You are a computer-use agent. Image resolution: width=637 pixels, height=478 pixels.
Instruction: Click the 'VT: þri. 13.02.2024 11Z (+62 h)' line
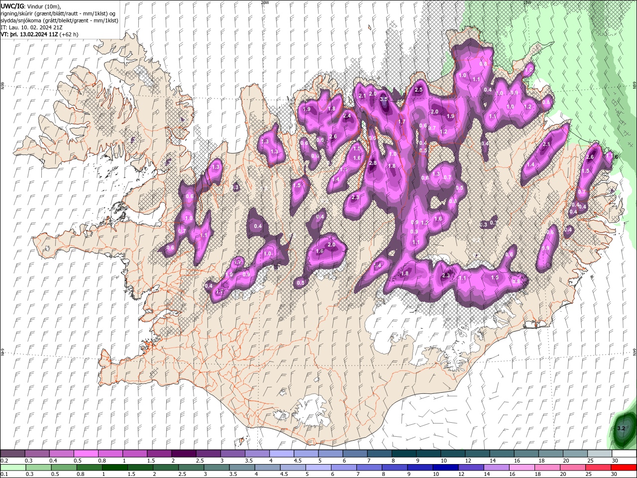click(39, 34)
